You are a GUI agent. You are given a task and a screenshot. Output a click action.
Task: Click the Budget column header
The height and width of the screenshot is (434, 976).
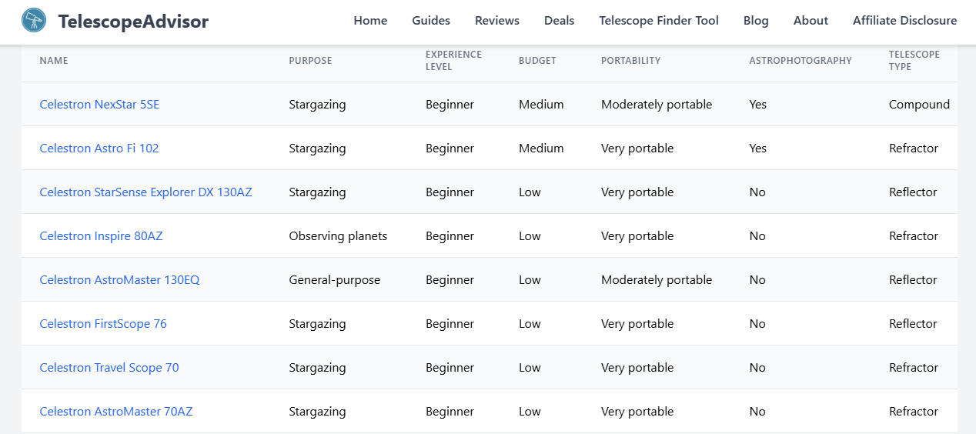537,61
